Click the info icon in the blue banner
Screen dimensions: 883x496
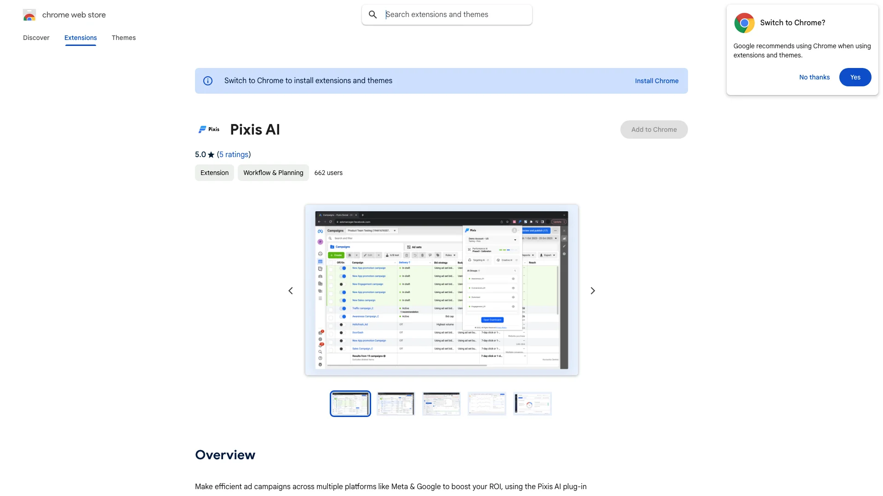point(208,81)
